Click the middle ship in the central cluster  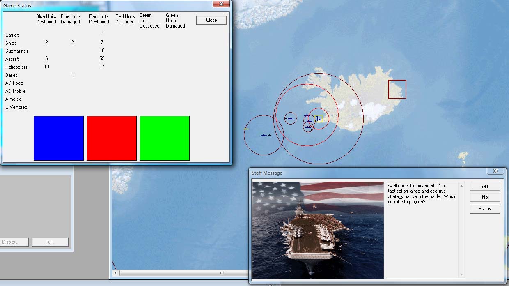coord(309,121)
